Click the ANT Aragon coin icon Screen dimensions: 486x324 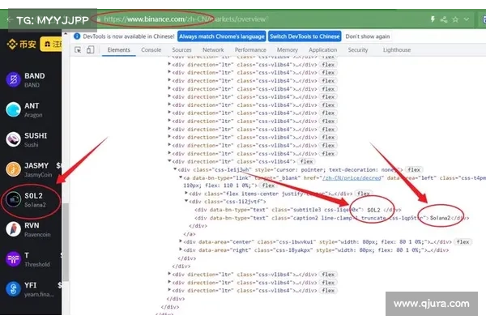13,109
